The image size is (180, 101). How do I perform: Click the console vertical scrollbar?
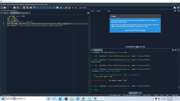(179, 87)
